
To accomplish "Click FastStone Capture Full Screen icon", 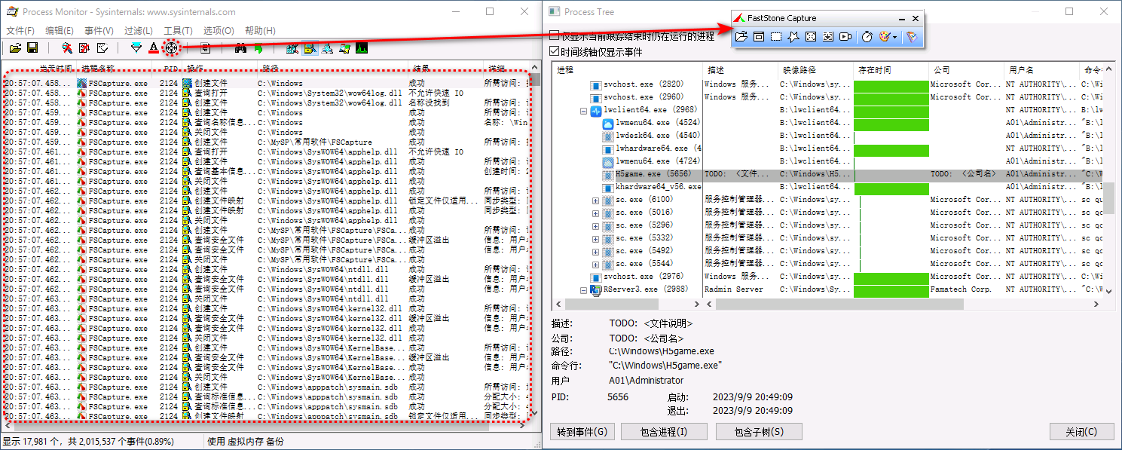I will pos(811,36).
